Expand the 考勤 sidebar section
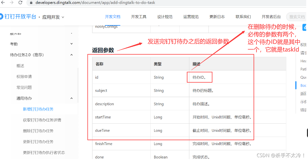 71,44
